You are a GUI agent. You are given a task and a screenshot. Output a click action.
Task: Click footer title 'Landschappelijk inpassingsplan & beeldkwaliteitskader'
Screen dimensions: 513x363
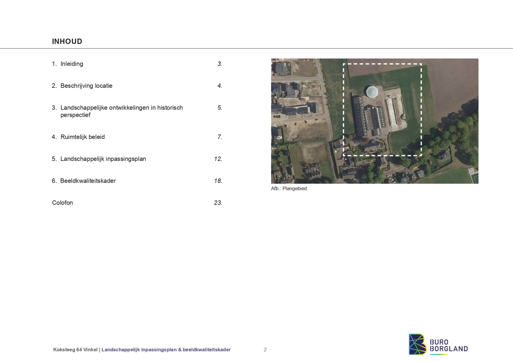pos(166,350)
